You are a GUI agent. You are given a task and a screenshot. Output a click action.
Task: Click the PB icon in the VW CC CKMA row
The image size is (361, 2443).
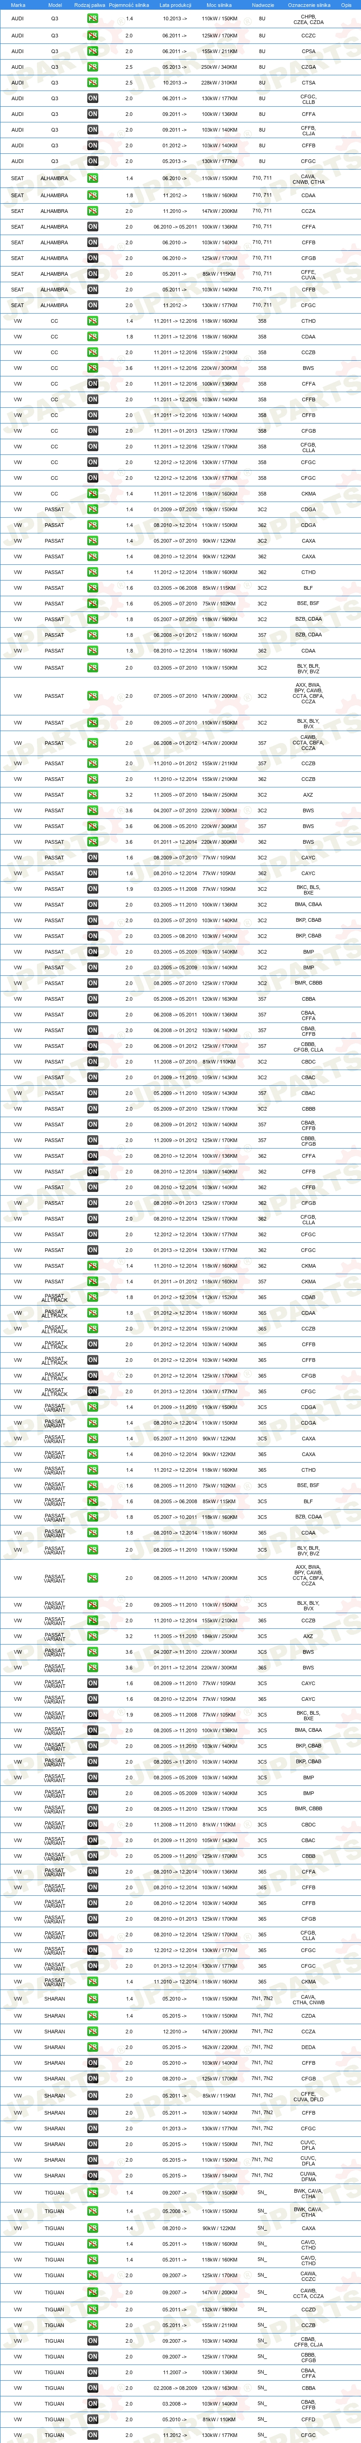point(93,493)
